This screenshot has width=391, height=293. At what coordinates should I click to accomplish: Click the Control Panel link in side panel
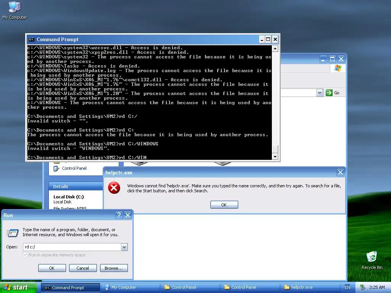[74, 168]
